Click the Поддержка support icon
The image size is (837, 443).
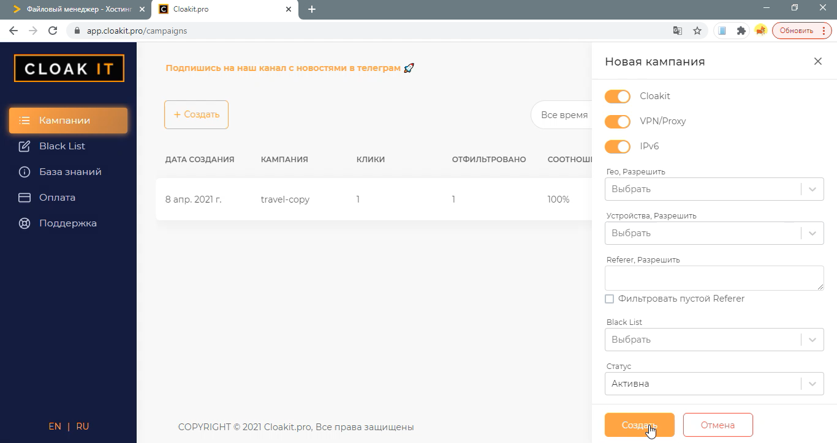[23, 223]
